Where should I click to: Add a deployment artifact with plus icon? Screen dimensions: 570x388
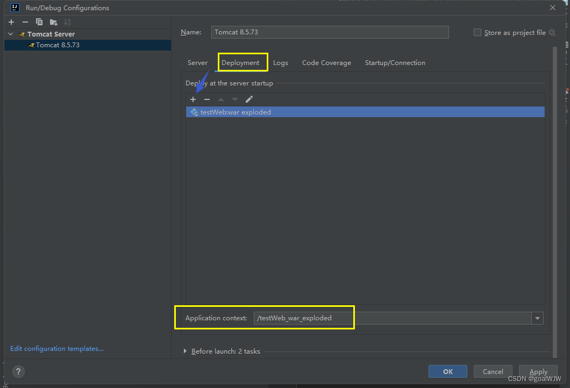point(193,99)
